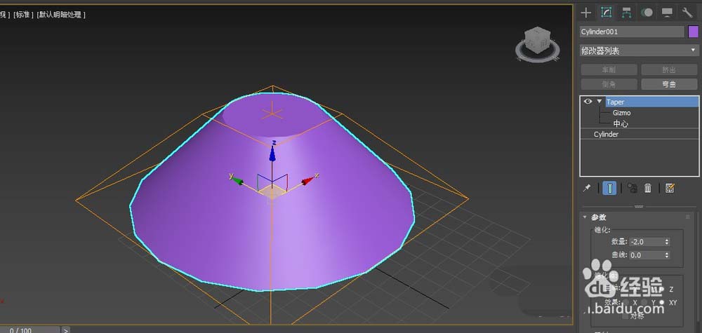Select the 中心 sub-object level
Viewport: 702px width, 333px height.
[x=621, y=123]
